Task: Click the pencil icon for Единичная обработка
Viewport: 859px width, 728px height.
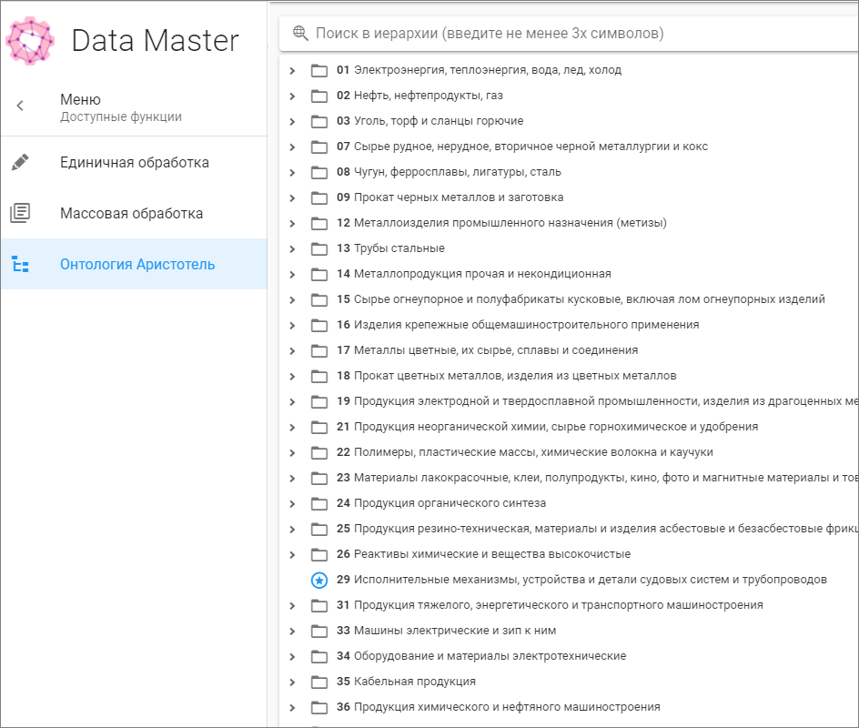Action: coord(20,163)
